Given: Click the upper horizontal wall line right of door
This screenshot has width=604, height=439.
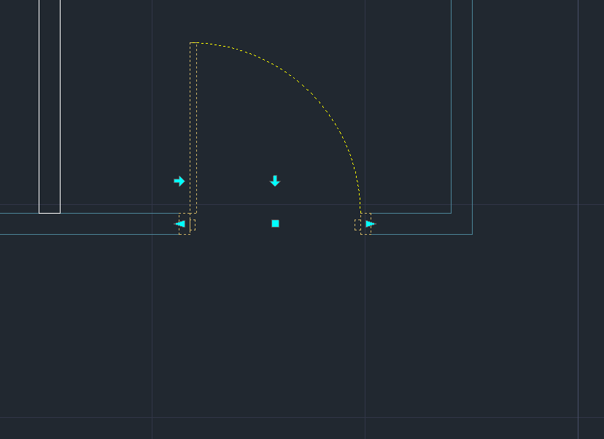Looking at the screenshot, I should [409, 213].
